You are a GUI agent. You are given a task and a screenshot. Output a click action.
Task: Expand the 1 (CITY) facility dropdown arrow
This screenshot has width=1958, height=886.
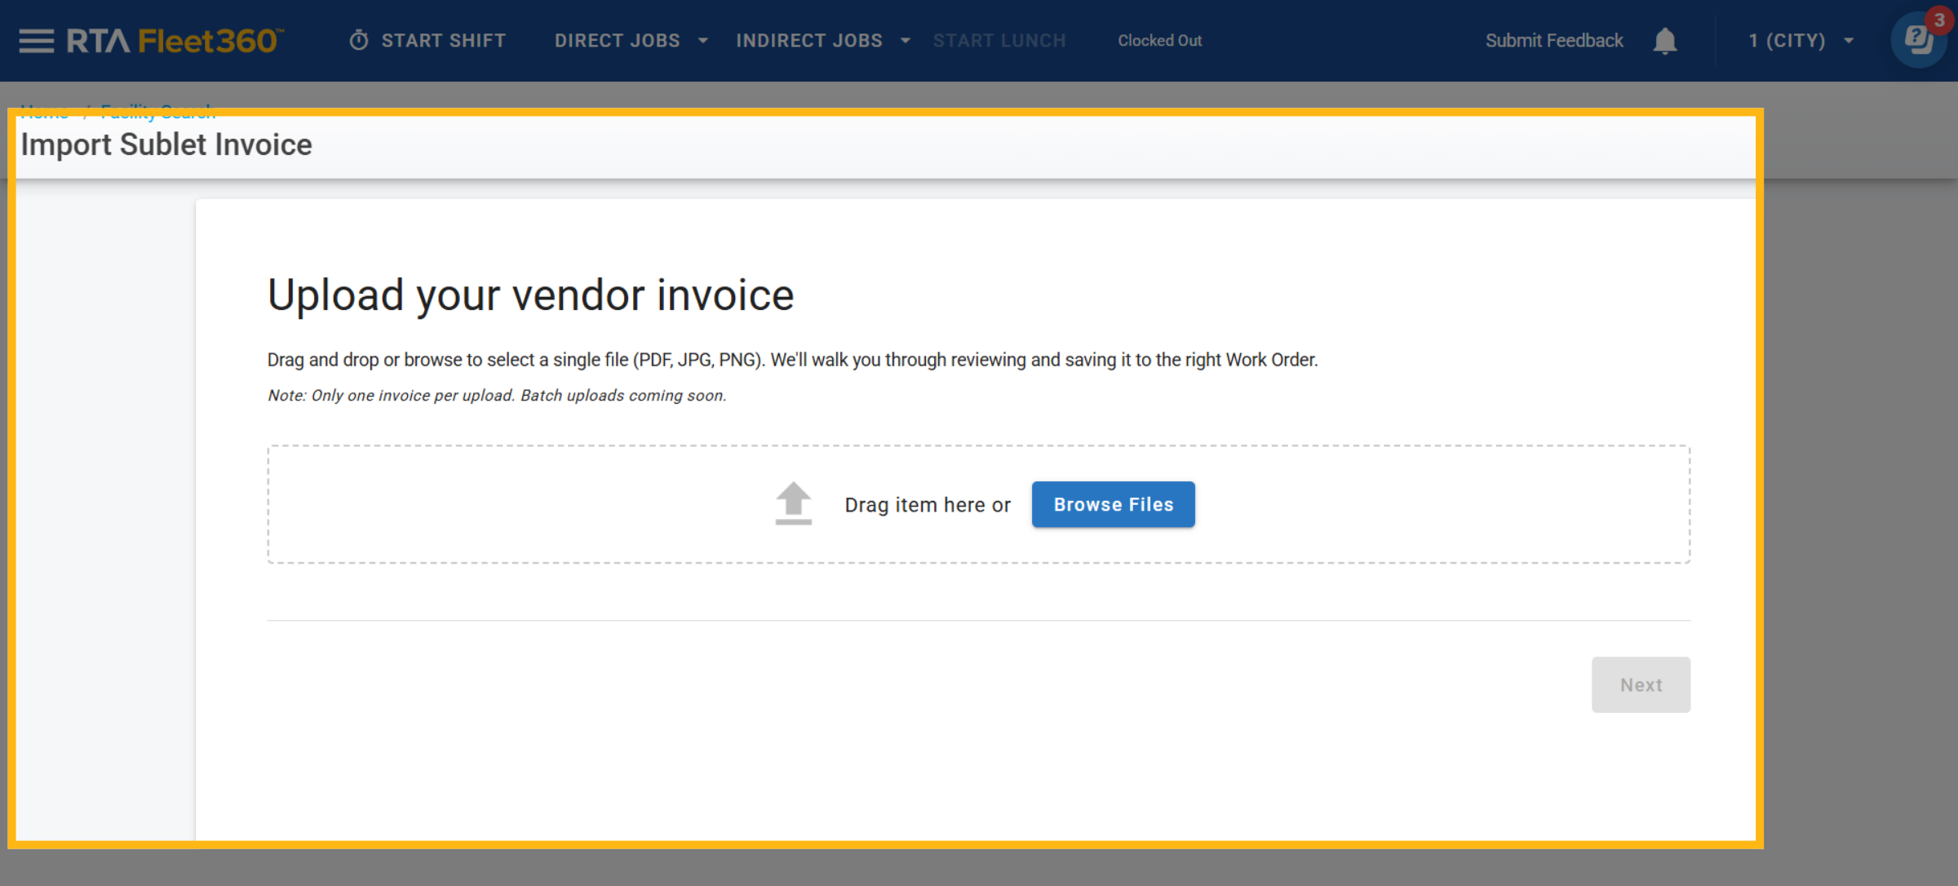pos(1849,41)
